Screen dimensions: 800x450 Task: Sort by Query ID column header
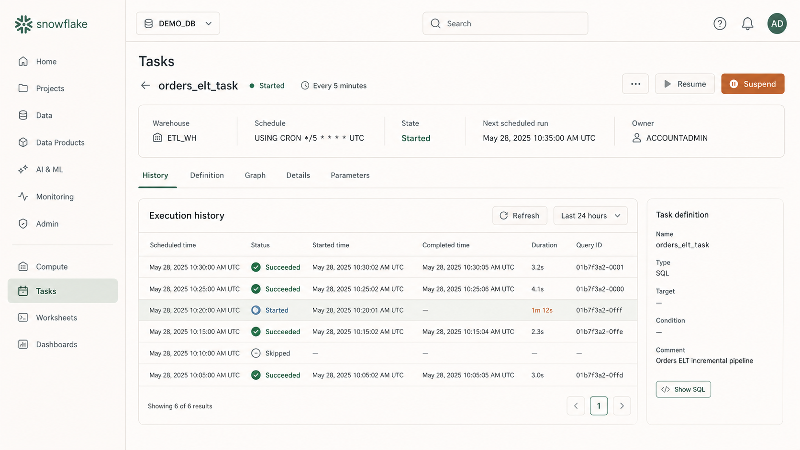(589, 245)
